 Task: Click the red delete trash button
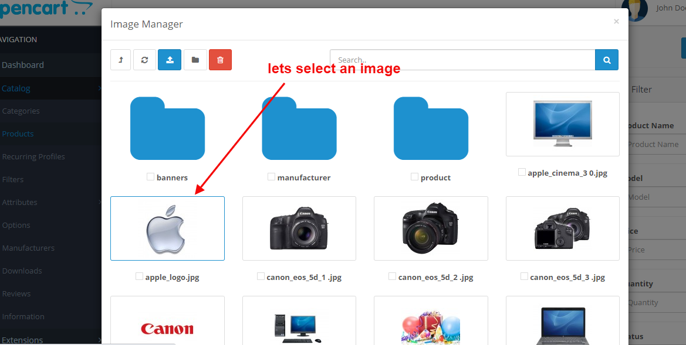(x=220, y=60)
